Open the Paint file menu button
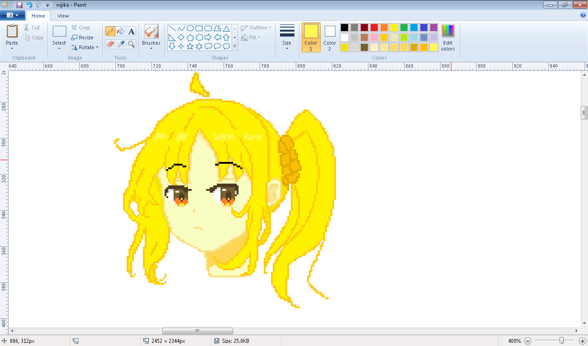This screenshot has height=346, width=588. click(12, 15)
